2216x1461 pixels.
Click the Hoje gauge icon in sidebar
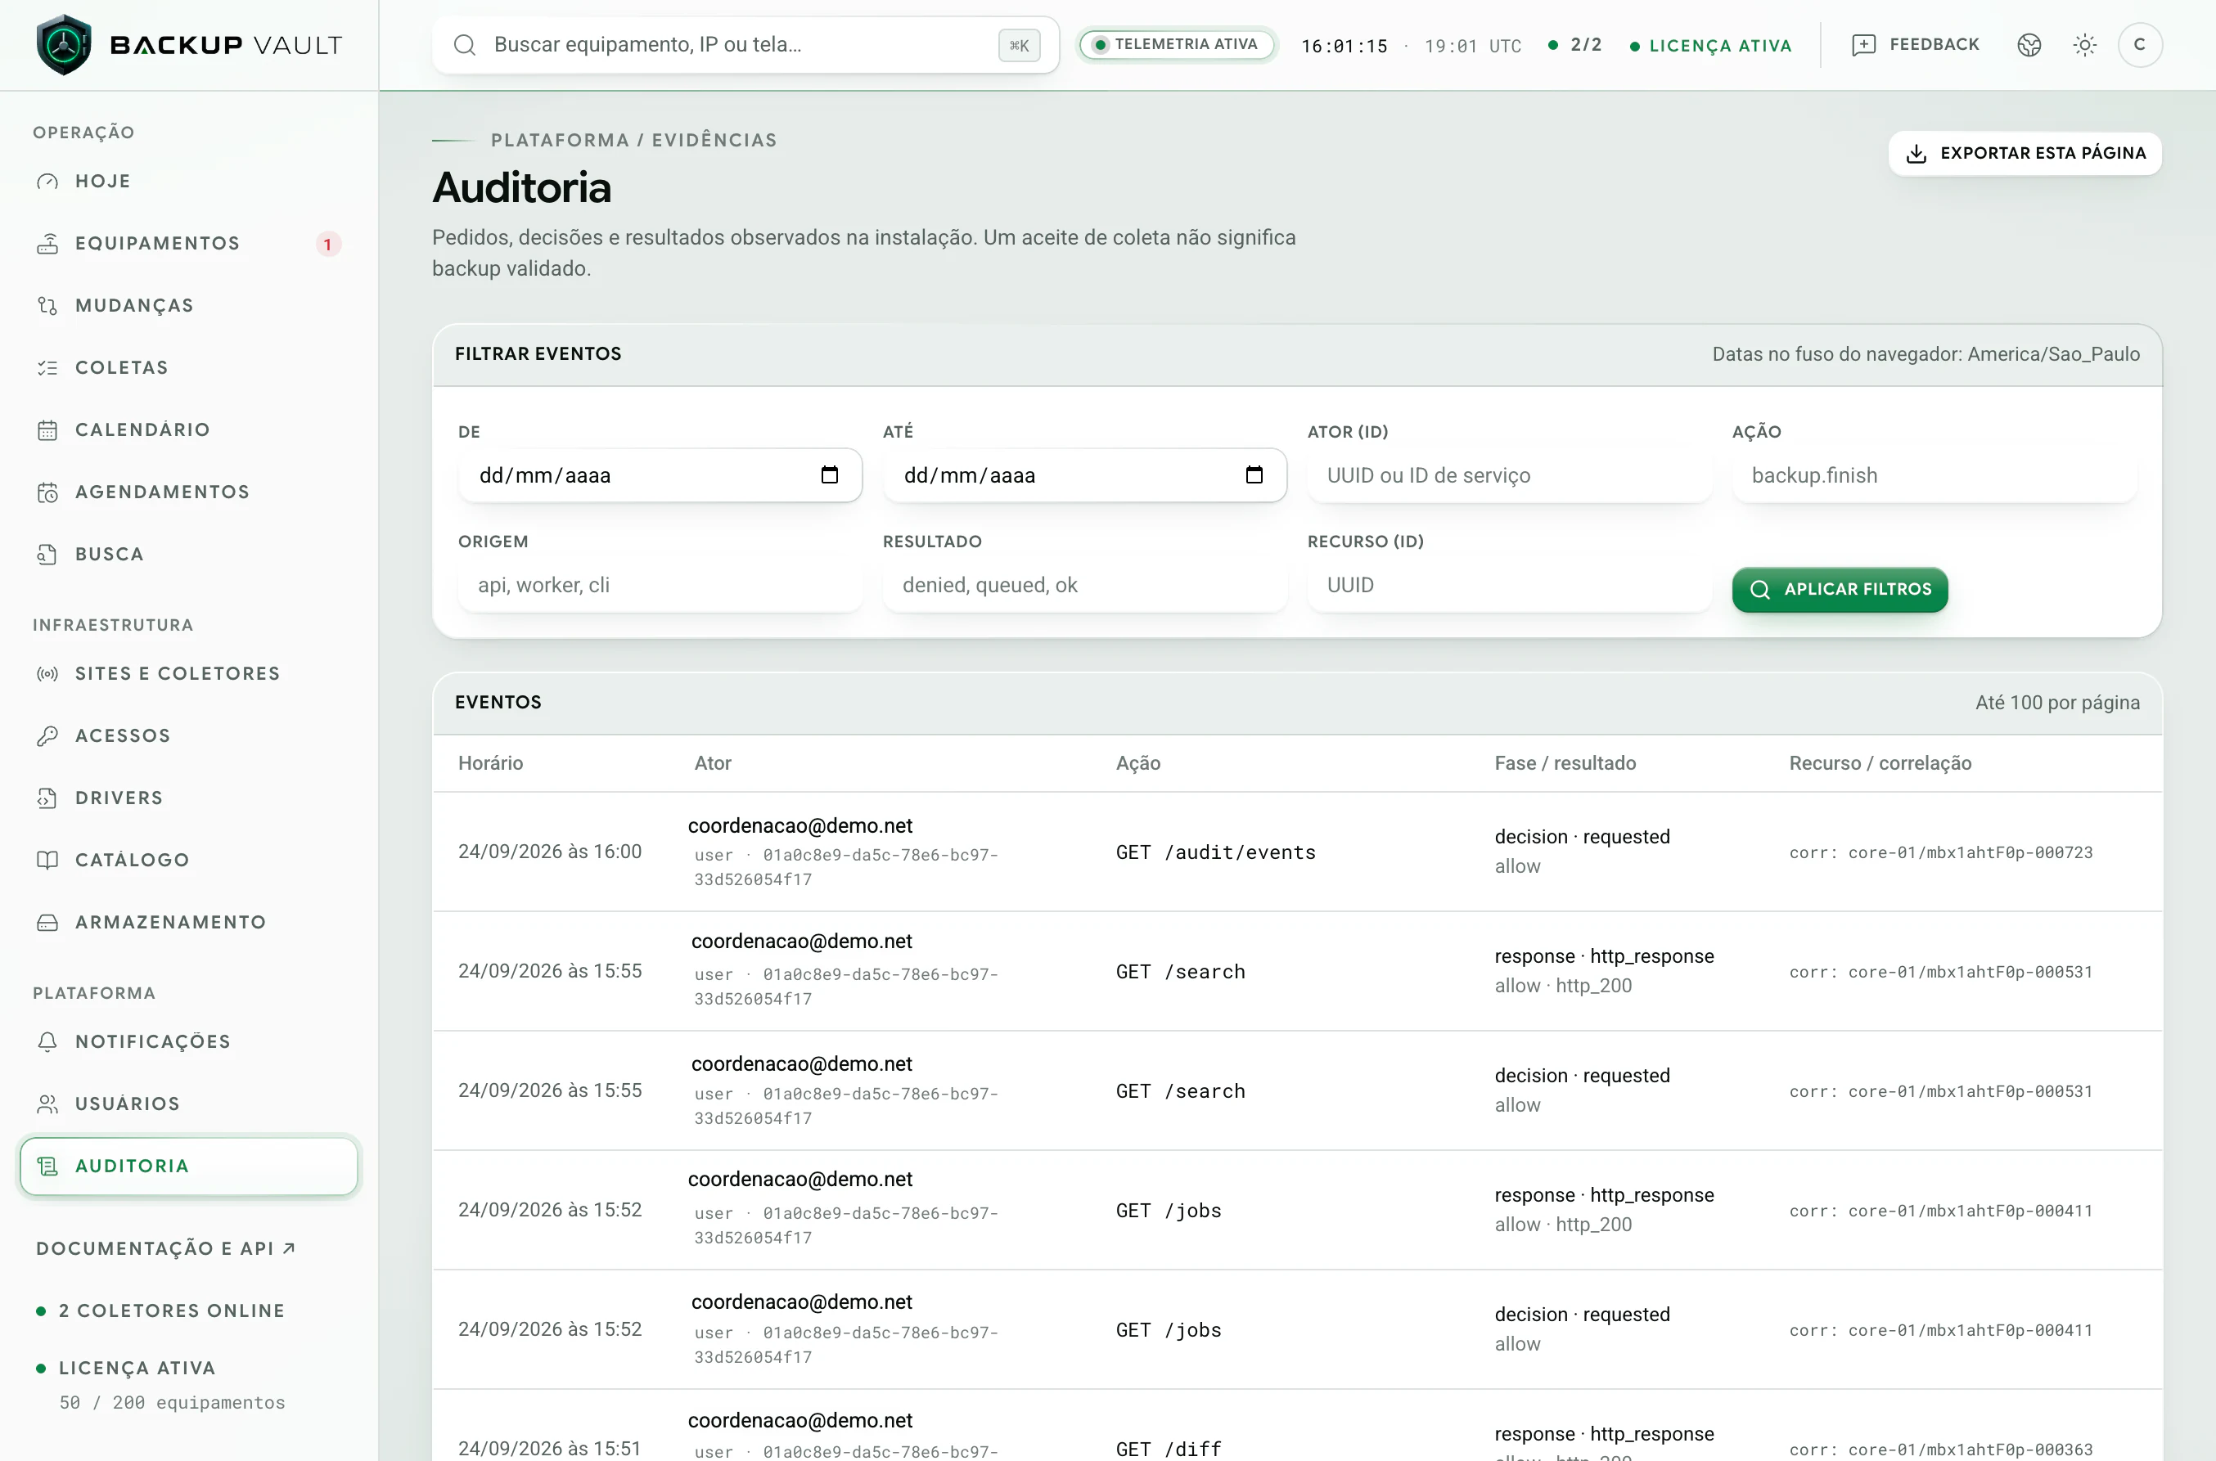tap(47, 181)
